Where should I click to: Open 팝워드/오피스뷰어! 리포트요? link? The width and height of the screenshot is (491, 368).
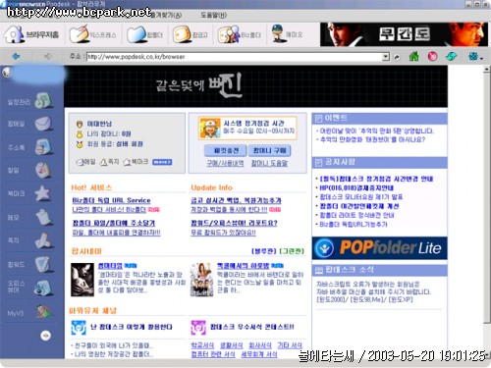click(234, 223)
